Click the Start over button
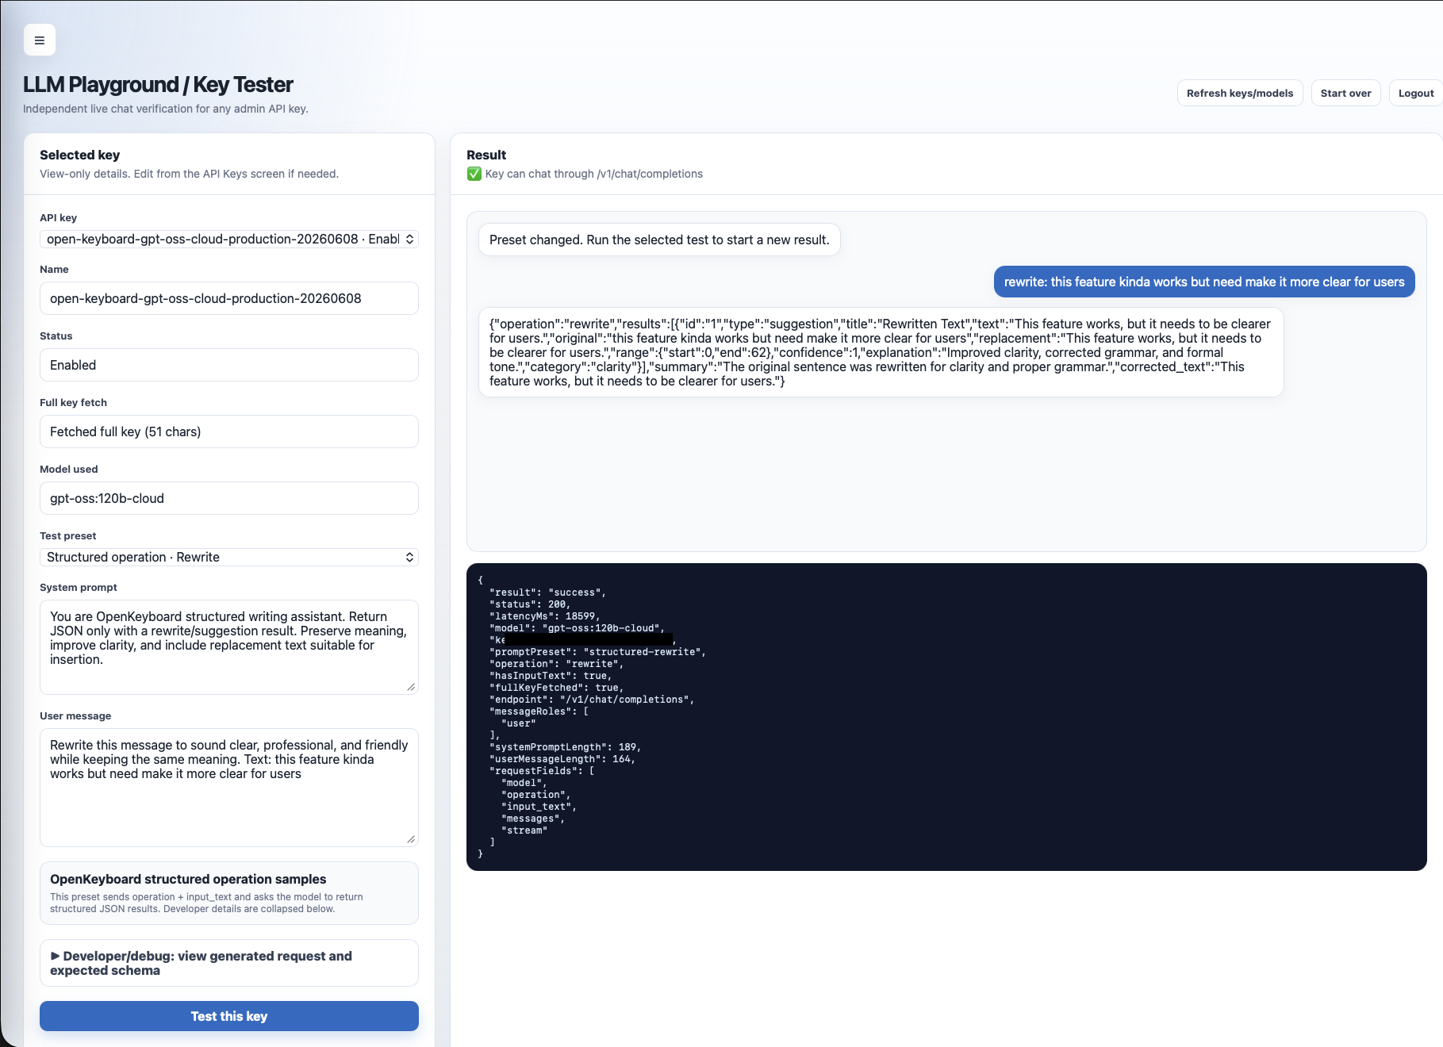1443x1047 pixels. [1345, 93]
